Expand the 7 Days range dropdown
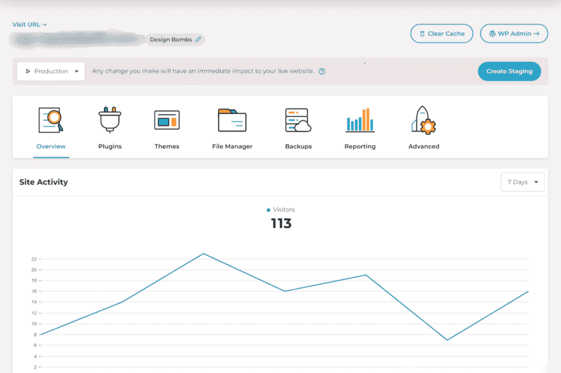The image size is (561, 373). click(522, 182)
